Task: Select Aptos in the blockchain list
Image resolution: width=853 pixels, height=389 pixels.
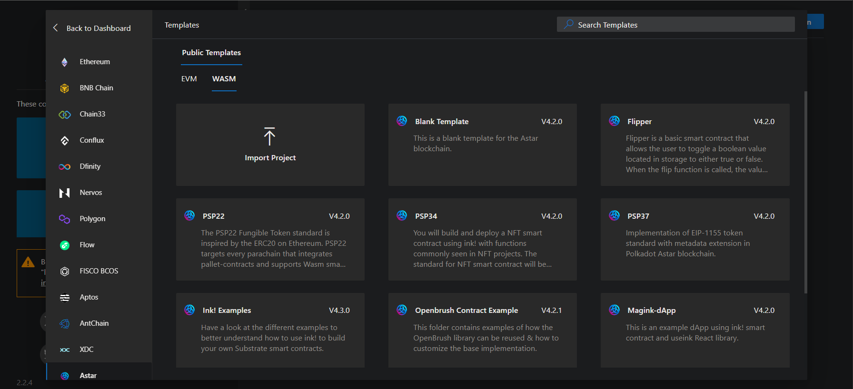Action: click(89, 297)
